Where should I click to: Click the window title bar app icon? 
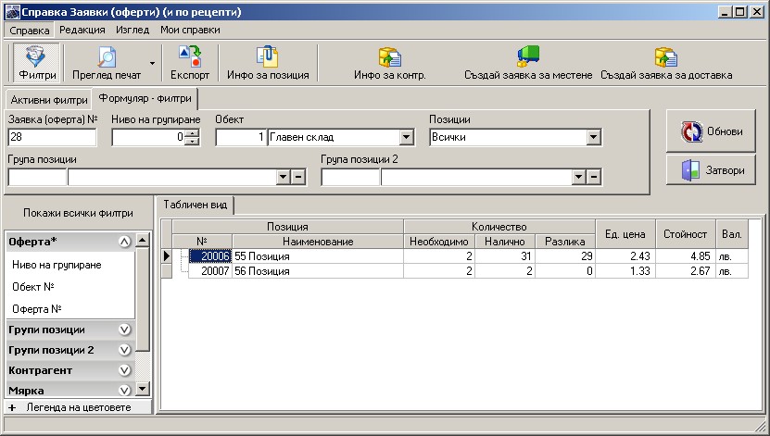point(12,12)
